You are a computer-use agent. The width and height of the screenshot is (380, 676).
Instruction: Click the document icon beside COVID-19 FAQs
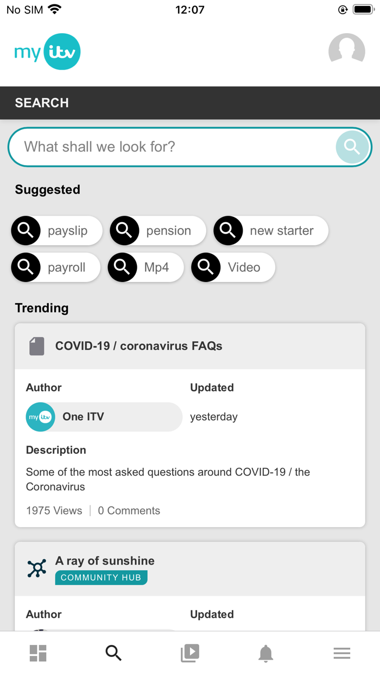point(36,346)
